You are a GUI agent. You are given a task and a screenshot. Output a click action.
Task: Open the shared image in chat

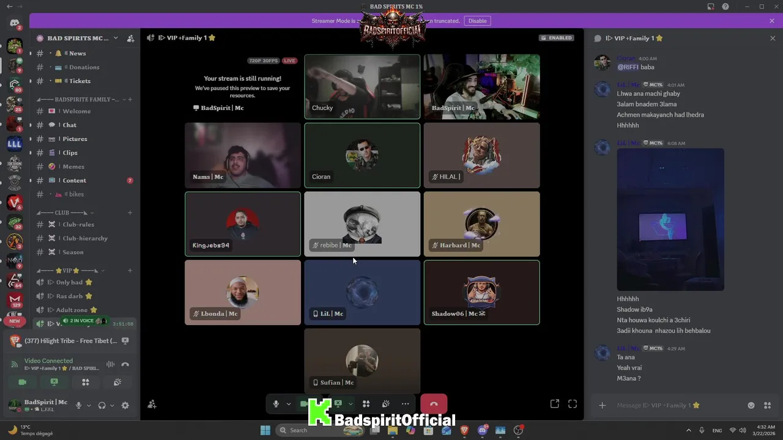coord(670,219)
